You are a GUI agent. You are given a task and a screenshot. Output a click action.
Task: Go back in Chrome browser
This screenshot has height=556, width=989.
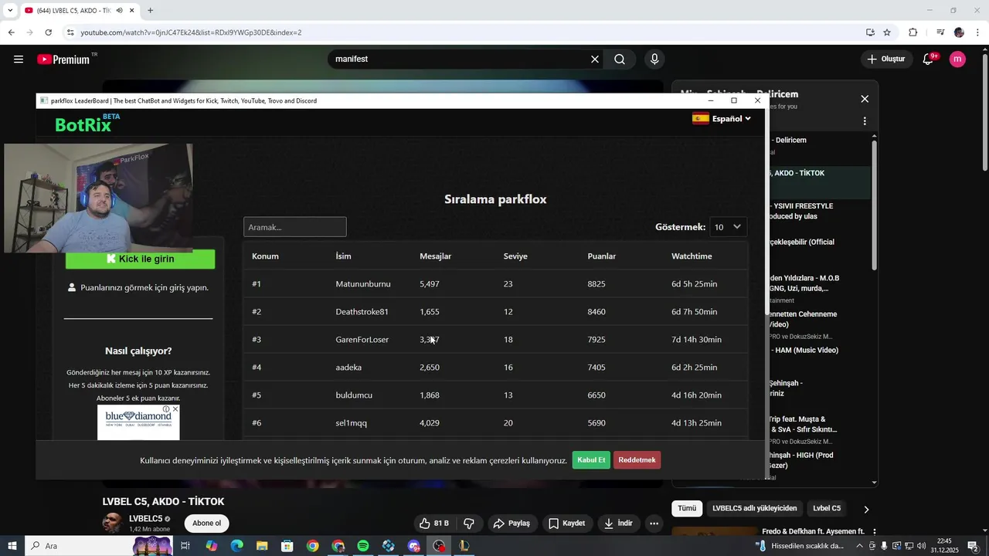pos(11,32)
